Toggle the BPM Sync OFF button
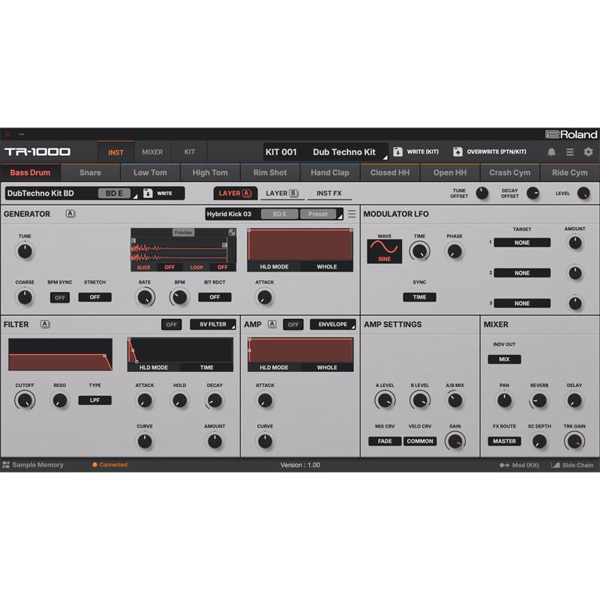 tap(59, 297)
